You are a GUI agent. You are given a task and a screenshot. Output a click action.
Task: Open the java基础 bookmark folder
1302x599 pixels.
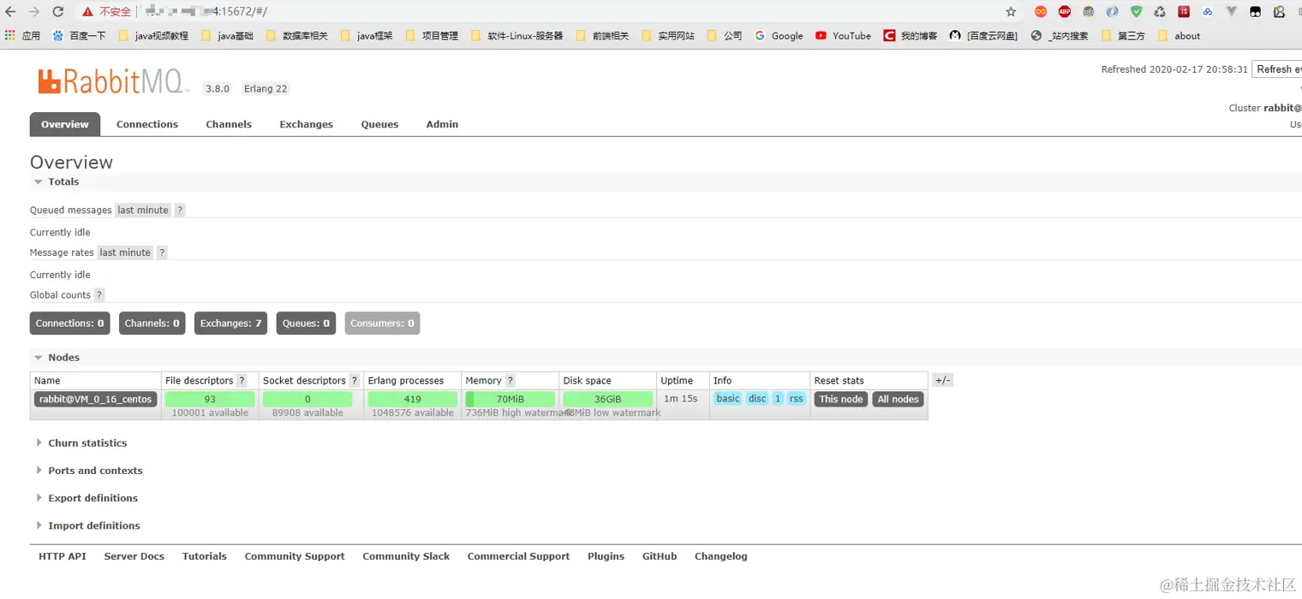pos(227,36)
